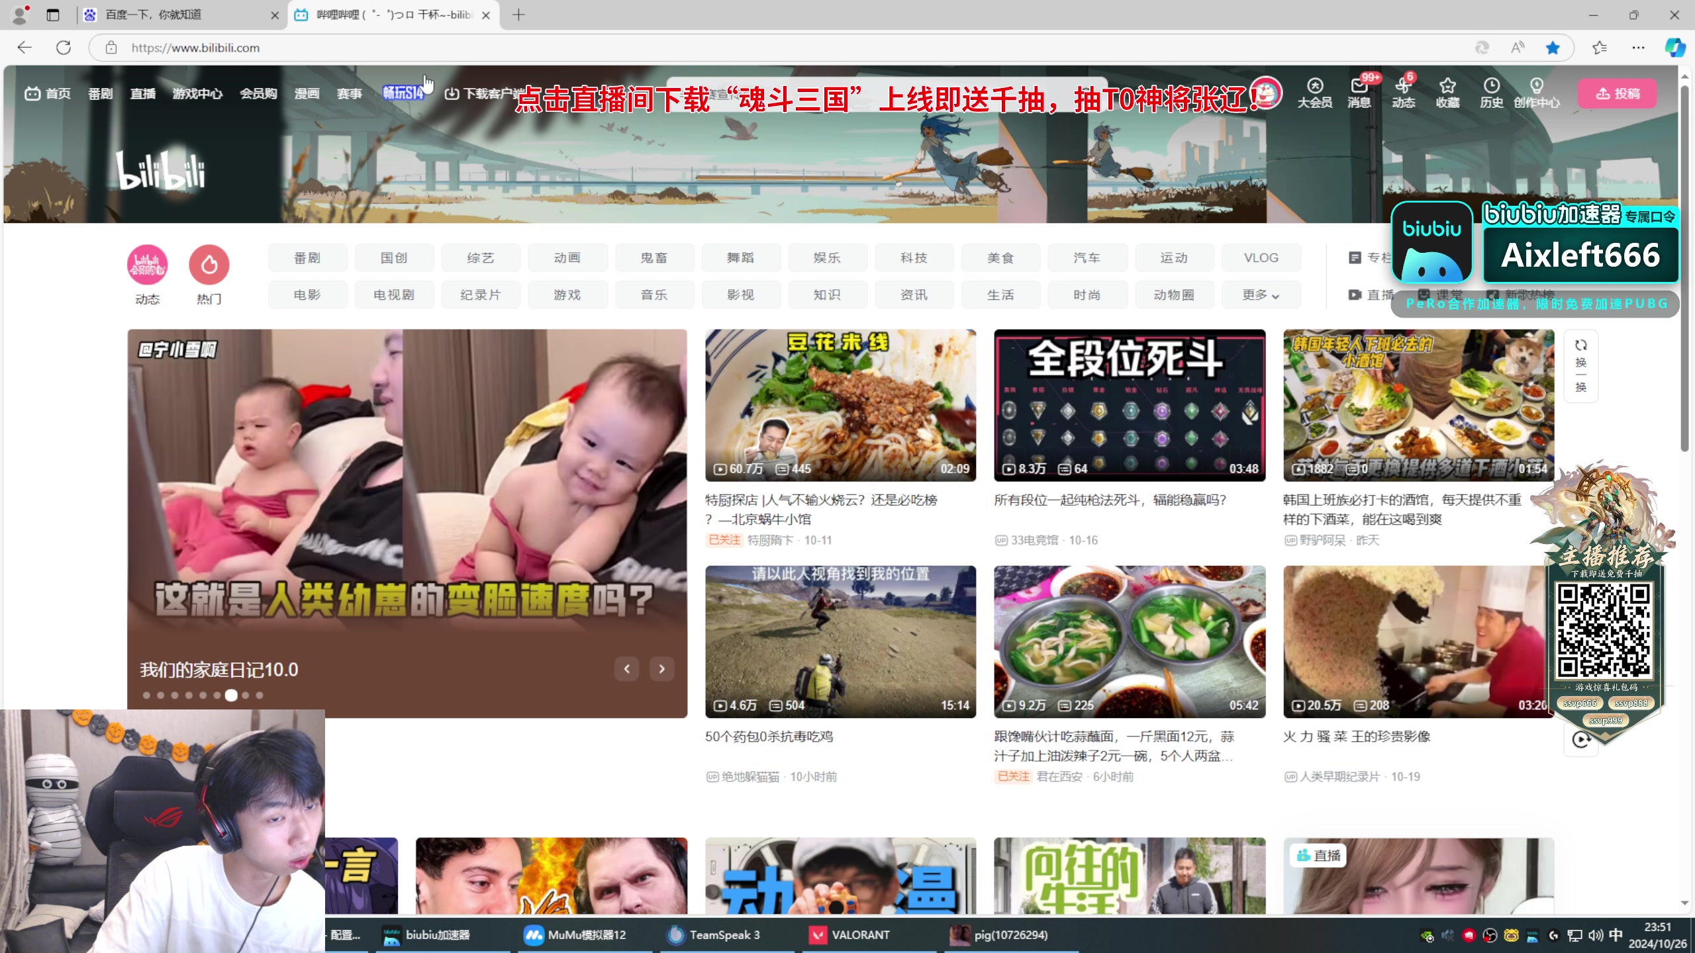
Task: Open the noodle bowls video thumbnail
Action: click(1130, 641)
